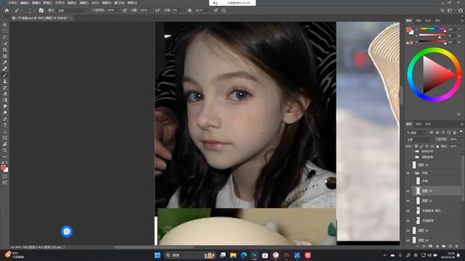Select the Zoom magnifier tool in toolbox
This screenshot has width=465, height=261.
5,150
